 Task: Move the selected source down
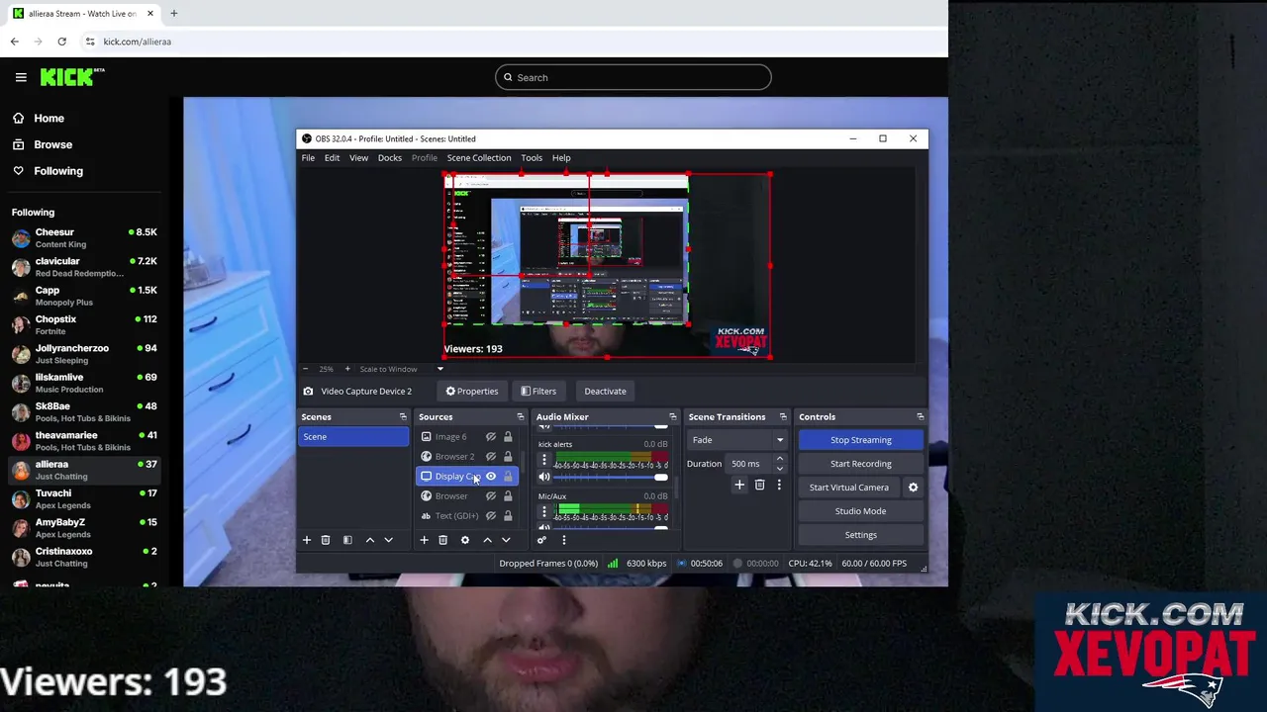(x=506, y=540)
